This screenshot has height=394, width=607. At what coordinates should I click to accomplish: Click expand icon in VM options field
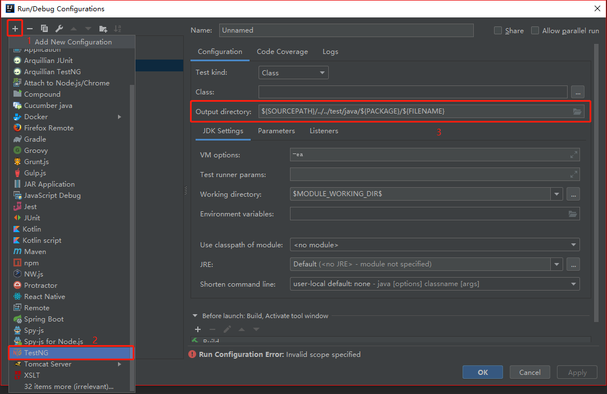[x=574, y=155]
